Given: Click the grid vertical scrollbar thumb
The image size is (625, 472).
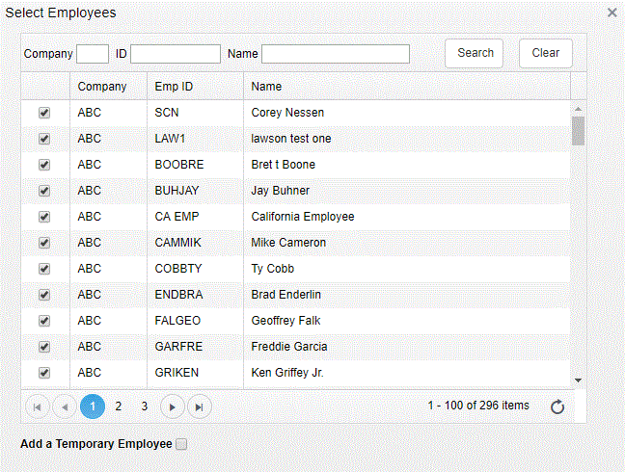Looking at the screenshot, I should pos(578,131).
